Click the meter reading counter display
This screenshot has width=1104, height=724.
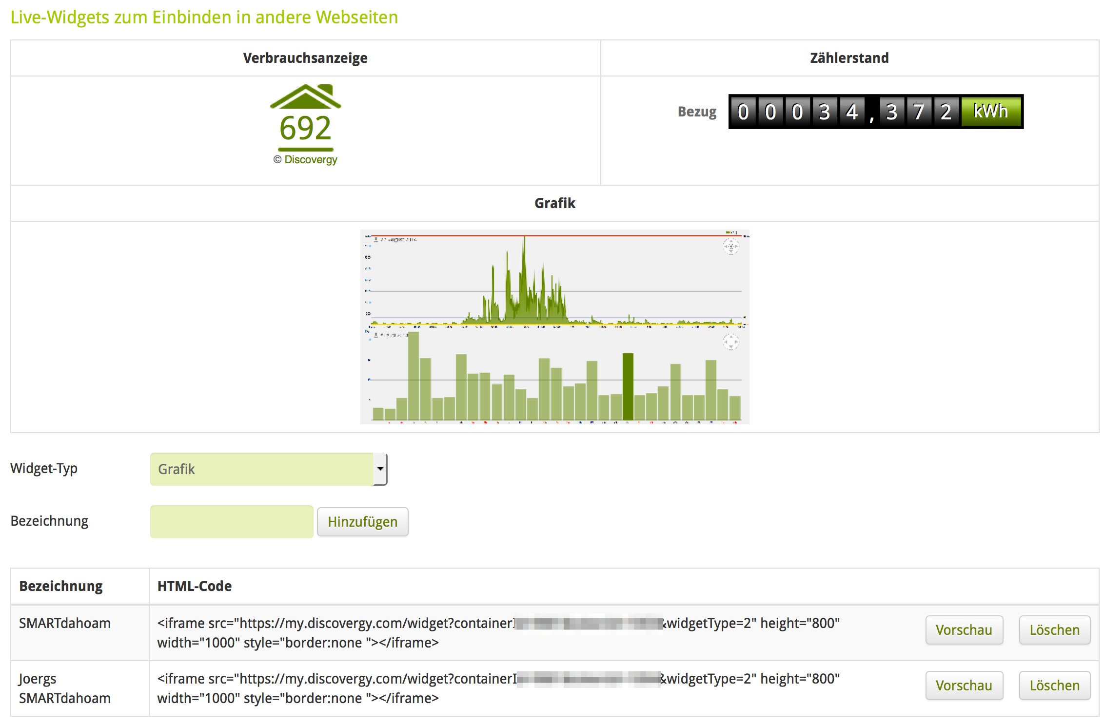[x=844, y=112]
